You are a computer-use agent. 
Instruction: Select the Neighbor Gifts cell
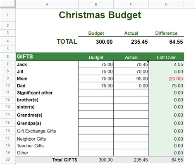click(x=47, y=138)
